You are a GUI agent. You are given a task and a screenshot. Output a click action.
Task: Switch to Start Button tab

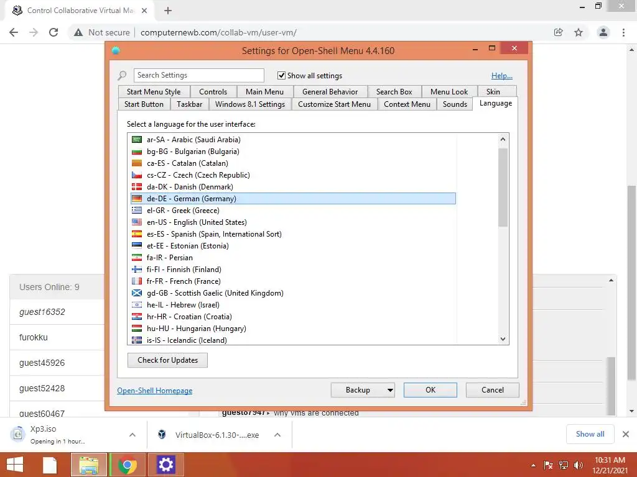point(144,104)
